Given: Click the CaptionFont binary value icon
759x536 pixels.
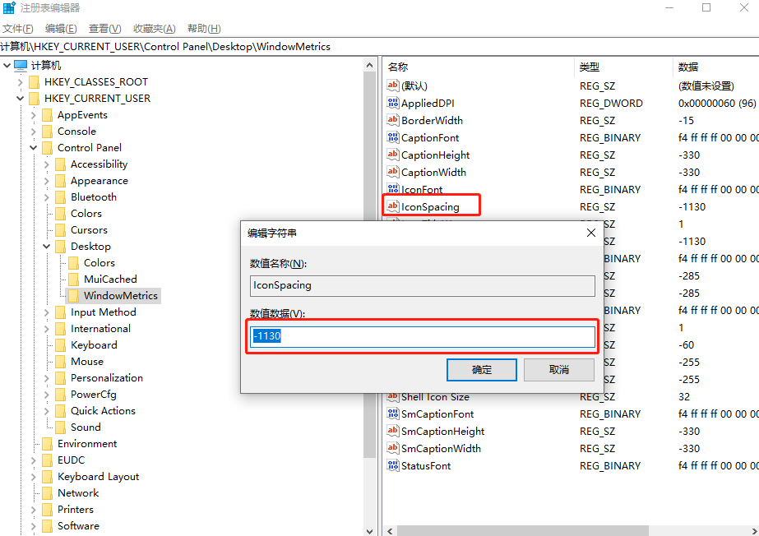Looking at the screenshot, I should point(393,138).
